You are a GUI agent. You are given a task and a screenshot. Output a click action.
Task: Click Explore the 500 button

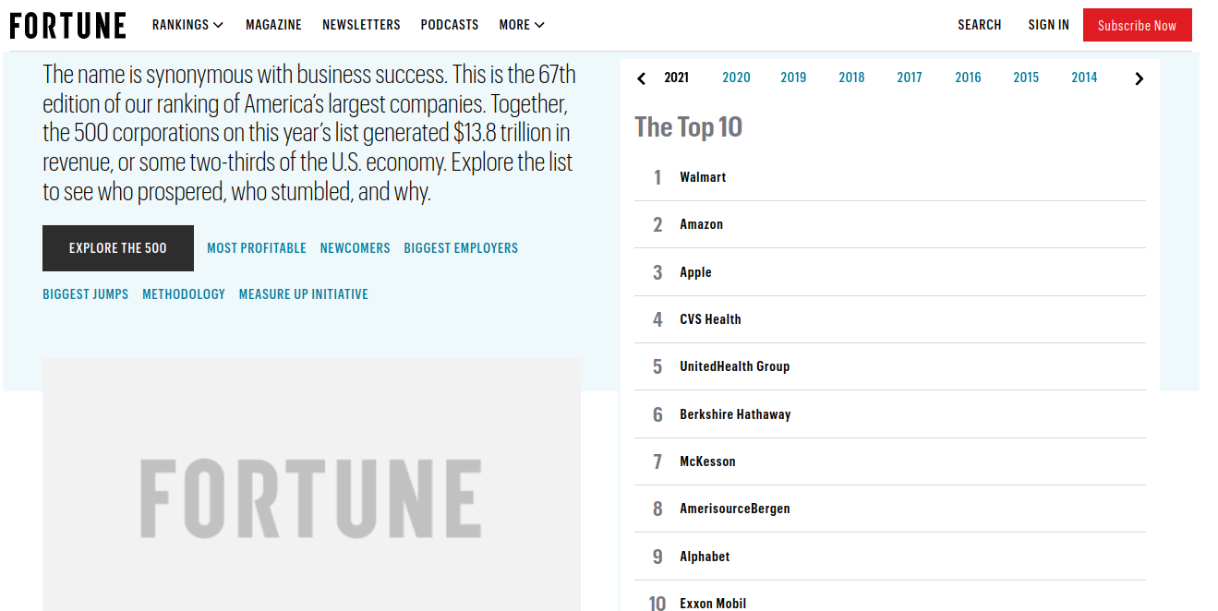click(x=118, y=248)
